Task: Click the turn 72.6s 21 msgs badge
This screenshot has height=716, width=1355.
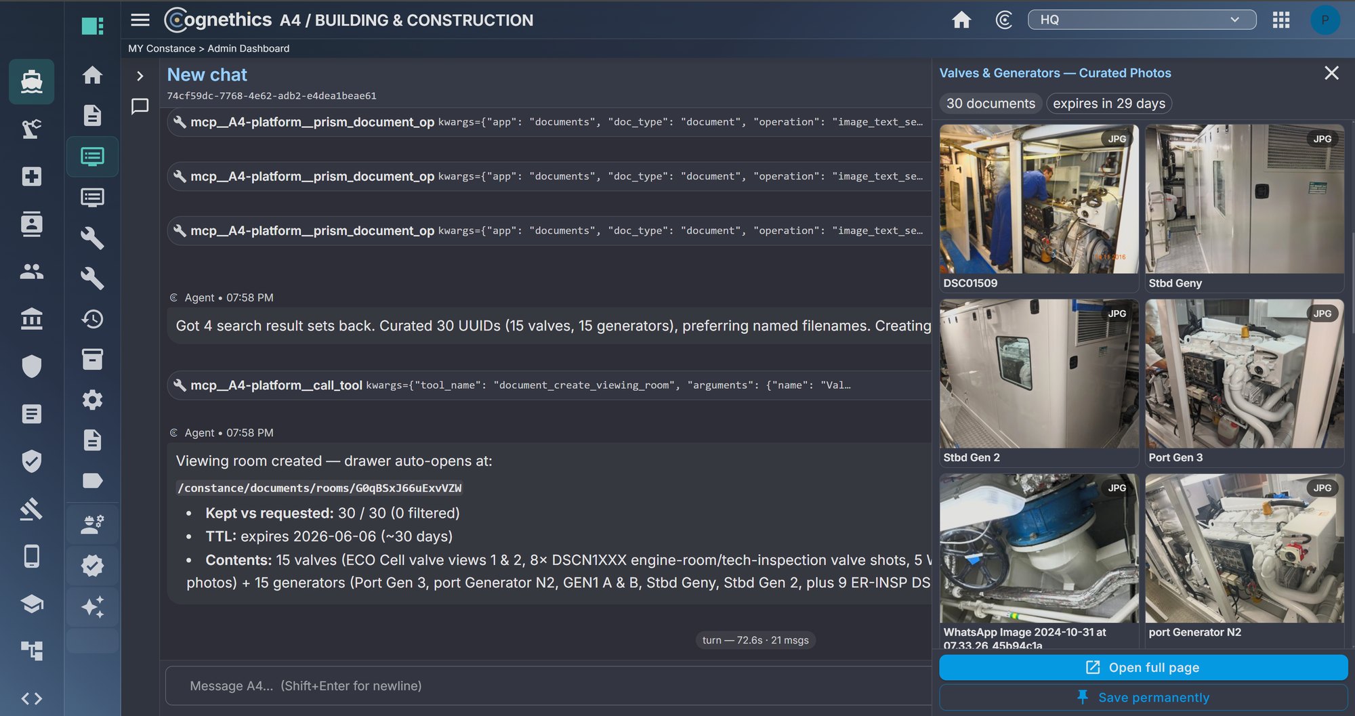Action: (755, 640)
